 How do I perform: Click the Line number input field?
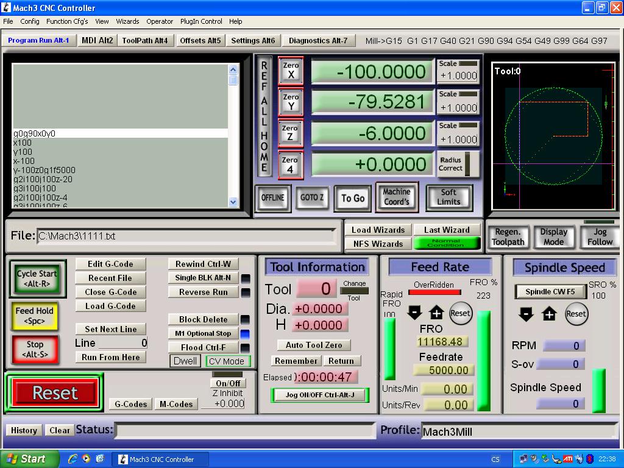pos(122,343)
